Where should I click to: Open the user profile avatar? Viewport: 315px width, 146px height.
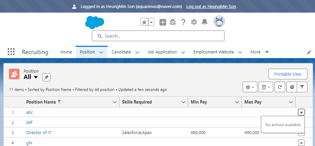219,21
